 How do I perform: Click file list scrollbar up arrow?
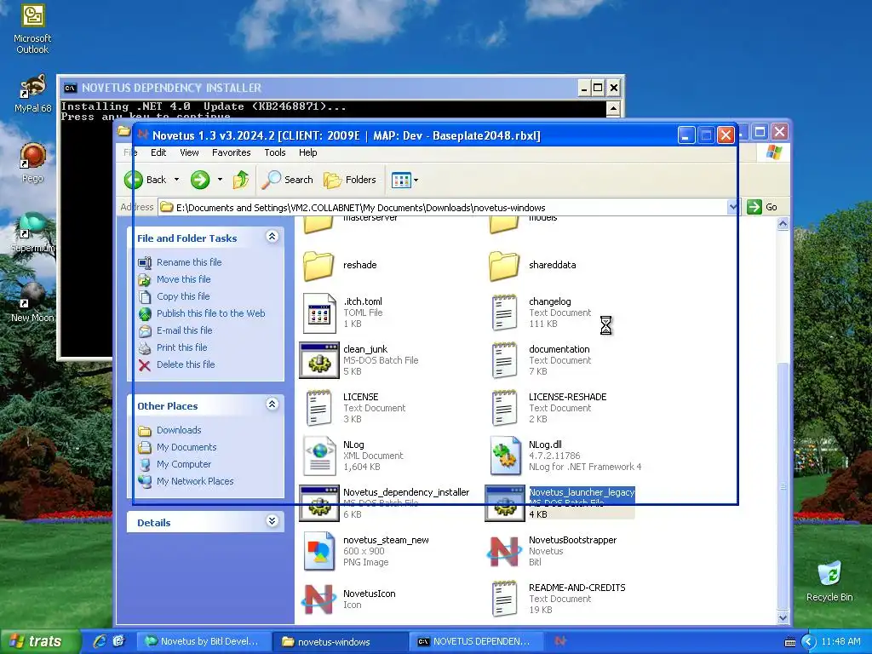pos(783,224)
